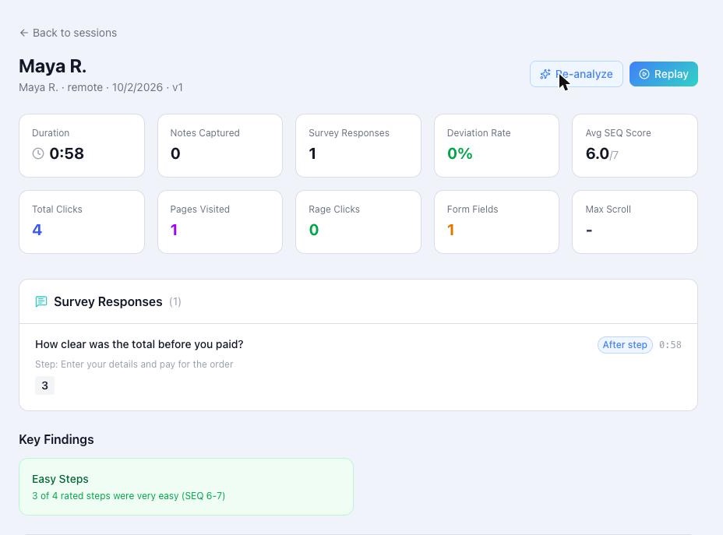This screenshot has width=723, height=535.
Task: Click the sparkle icon in Re-analyze
Action: click(x=545, y=74)
